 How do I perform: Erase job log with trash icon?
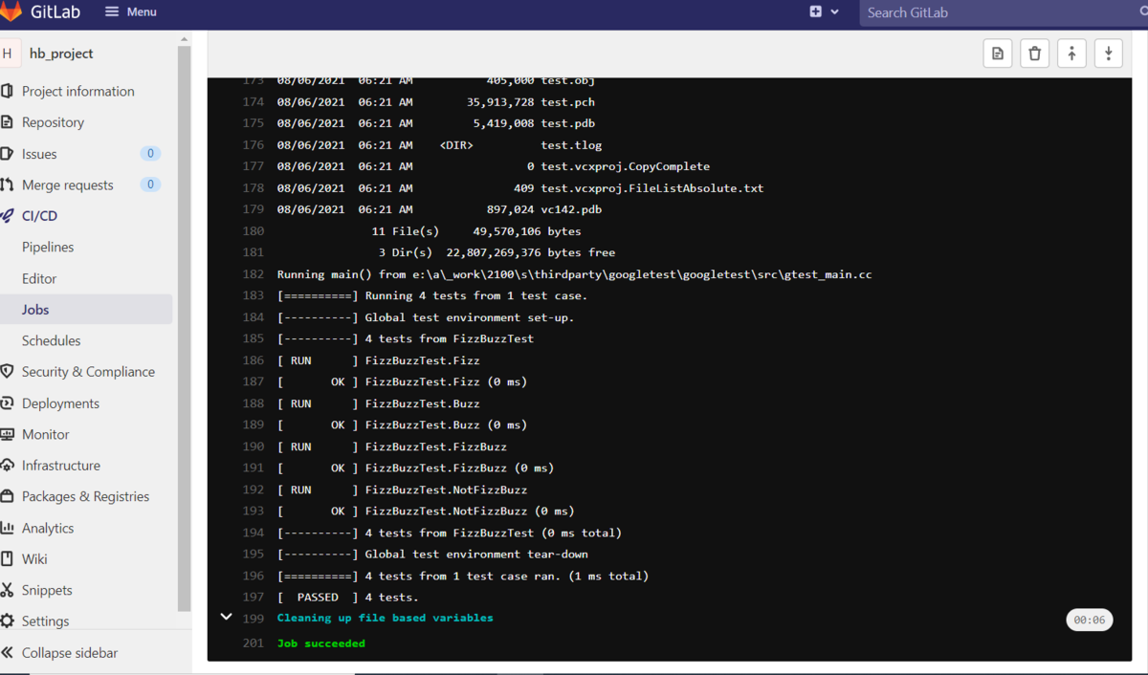(1034, 54)
